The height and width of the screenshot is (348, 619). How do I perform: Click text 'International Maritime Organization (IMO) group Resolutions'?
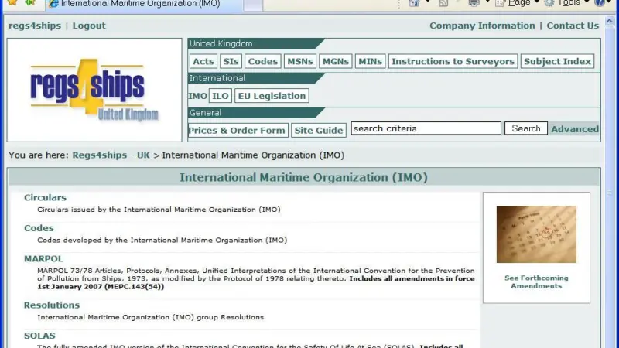click(x=150, y=317)
